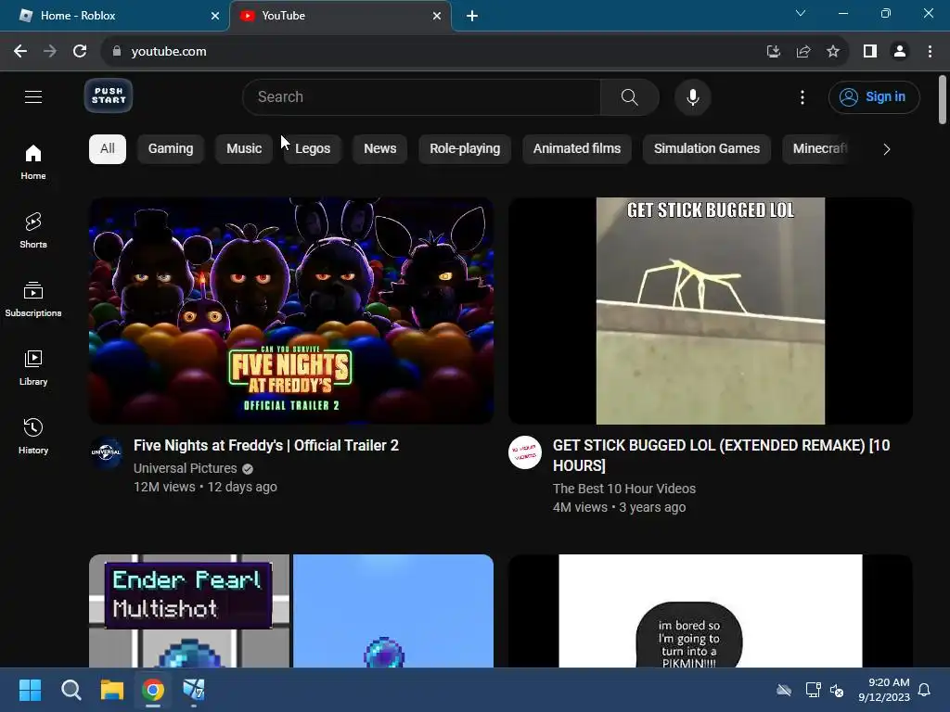
Task: Play the Five Nights at Freddy's thumbnail
Action: pyautogui.click(x=291, y=311)
